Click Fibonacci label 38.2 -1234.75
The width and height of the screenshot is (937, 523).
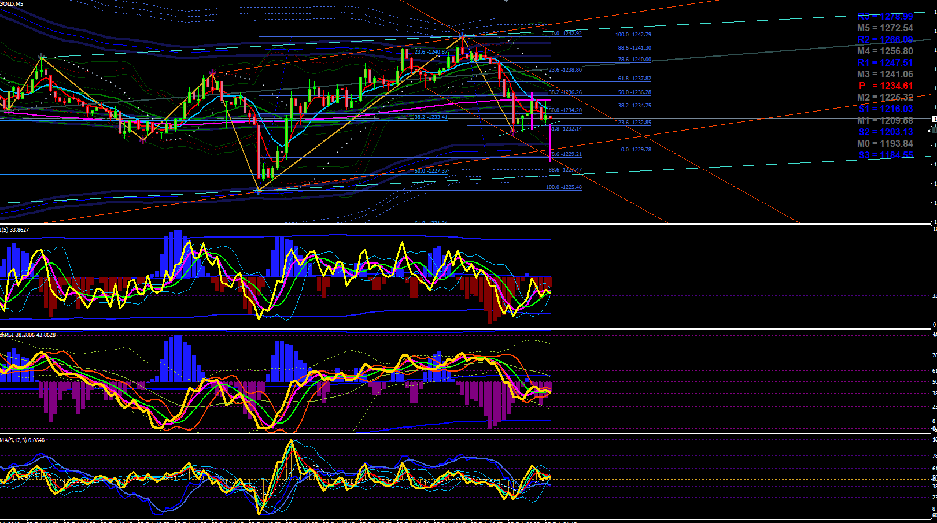click(634, 106)
